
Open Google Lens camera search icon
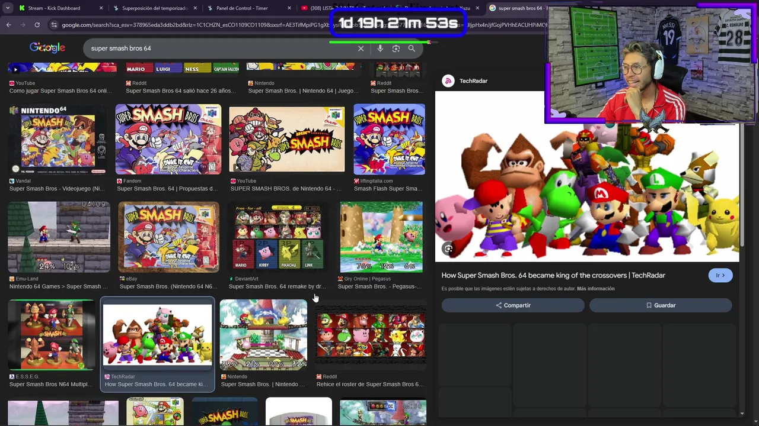point(396,49)
